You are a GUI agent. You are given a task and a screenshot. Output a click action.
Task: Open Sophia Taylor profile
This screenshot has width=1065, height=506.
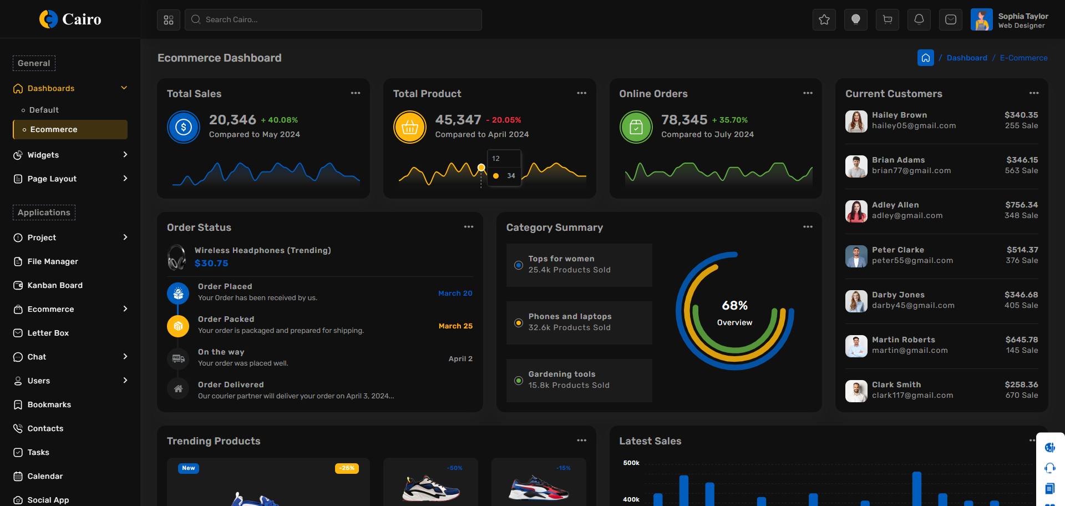tap(1010, 20)
